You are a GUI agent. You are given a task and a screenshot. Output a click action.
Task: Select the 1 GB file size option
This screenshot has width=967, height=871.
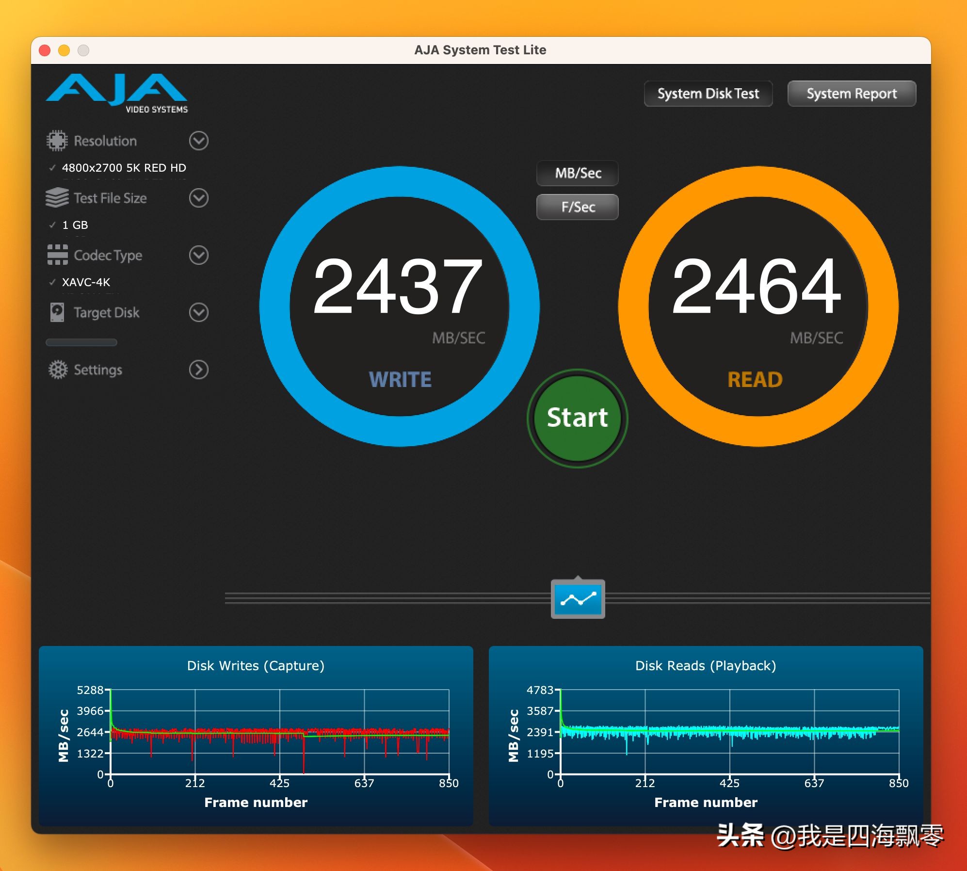[75, 225]
